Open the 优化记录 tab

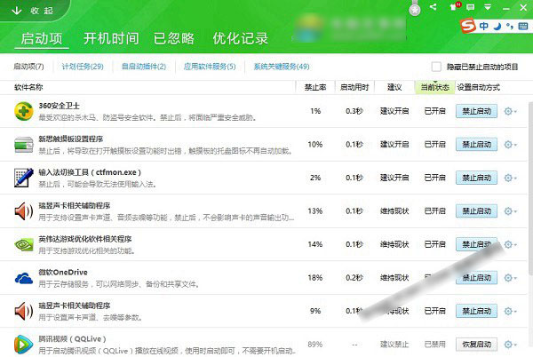(x=241, y=38)
